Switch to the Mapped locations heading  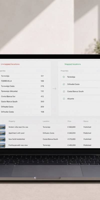(x=73, y=64)
